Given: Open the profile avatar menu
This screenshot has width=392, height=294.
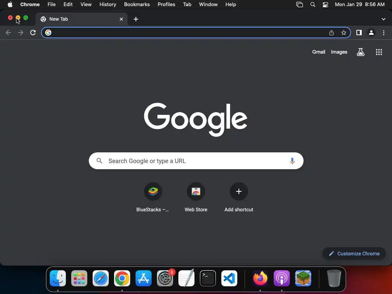Looking at the screenshot, I should coord(371,33).
